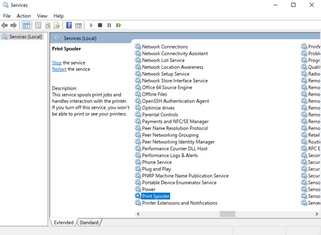
Task: Click Restart Service toolbar icon
Action: click(119, 25)
